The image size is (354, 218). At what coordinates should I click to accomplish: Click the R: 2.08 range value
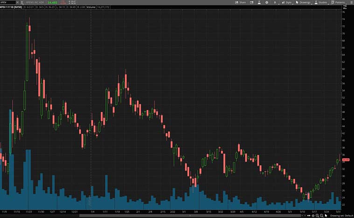pyautogui.click(x=81, y=7)
